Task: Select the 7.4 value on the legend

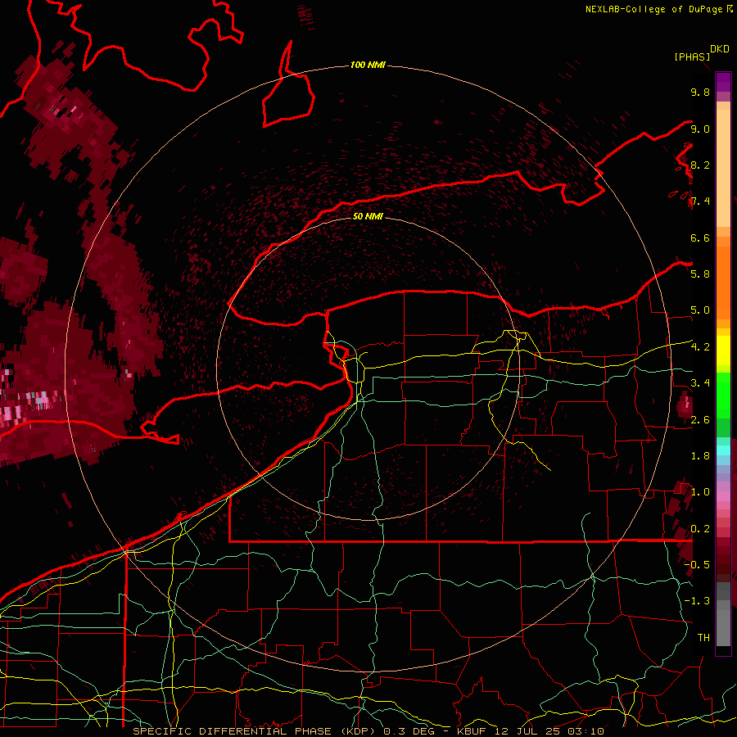Action: coord(700,201)
